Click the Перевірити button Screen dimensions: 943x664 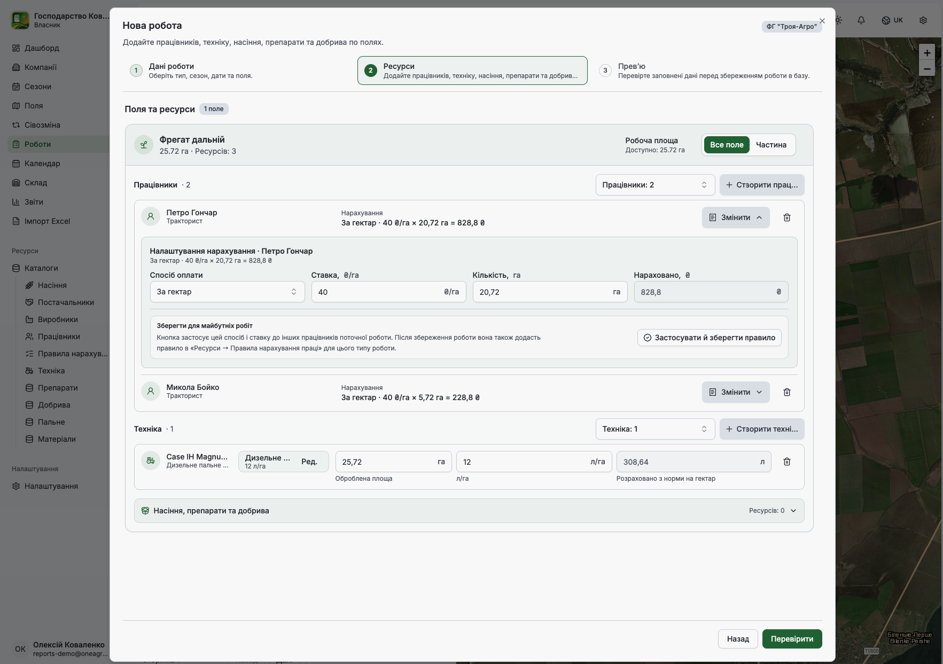792,639
